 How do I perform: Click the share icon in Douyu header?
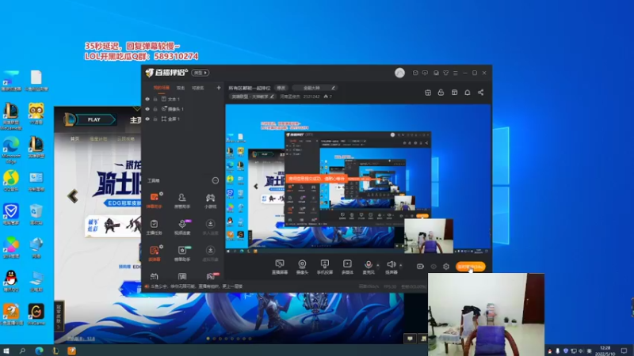tap(481, 93)
